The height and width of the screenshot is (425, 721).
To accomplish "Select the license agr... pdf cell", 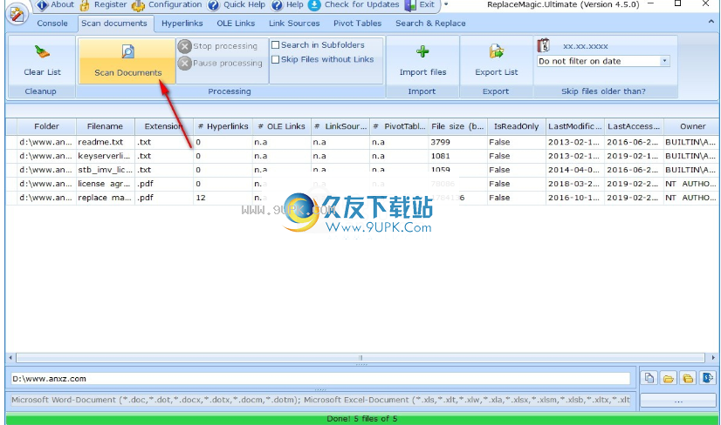I will pyautogui.click(x=106, y=184).
